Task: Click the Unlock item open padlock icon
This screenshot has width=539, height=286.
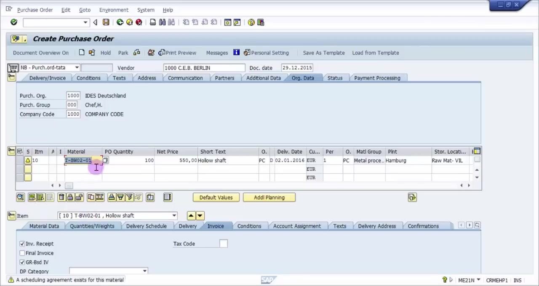Action: (x=79, y=197)
